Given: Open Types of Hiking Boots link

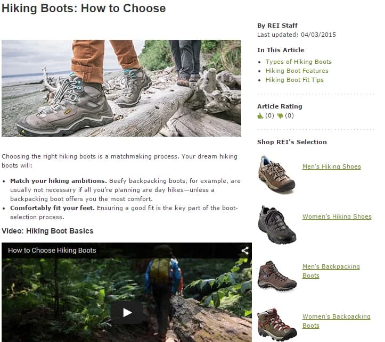Looking at the screenshot, I should tap(298, 62).
